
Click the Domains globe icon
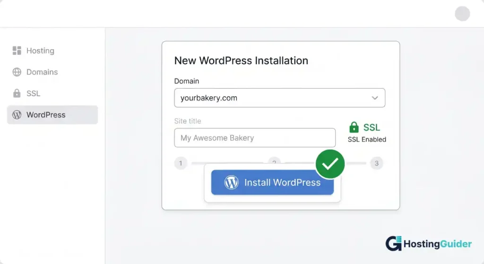click(17, 72)
